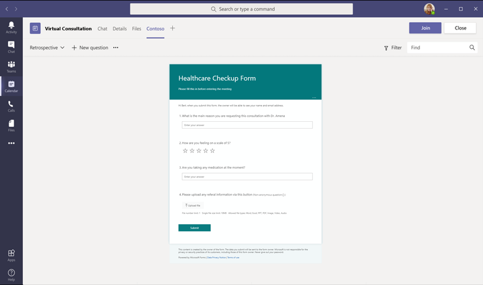483x285 pixels.
Task: Open the Activity feed
Action: tap(11, 27)
